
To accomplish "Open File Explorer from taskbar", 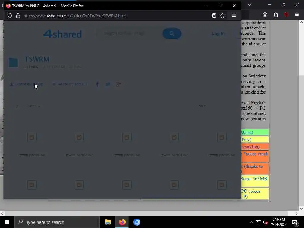I will [107, 222].
